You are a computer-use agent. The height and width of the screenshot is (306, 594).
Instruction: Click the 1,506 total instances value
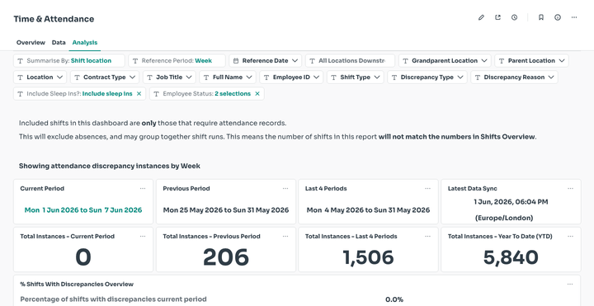[x=368, y=257]
